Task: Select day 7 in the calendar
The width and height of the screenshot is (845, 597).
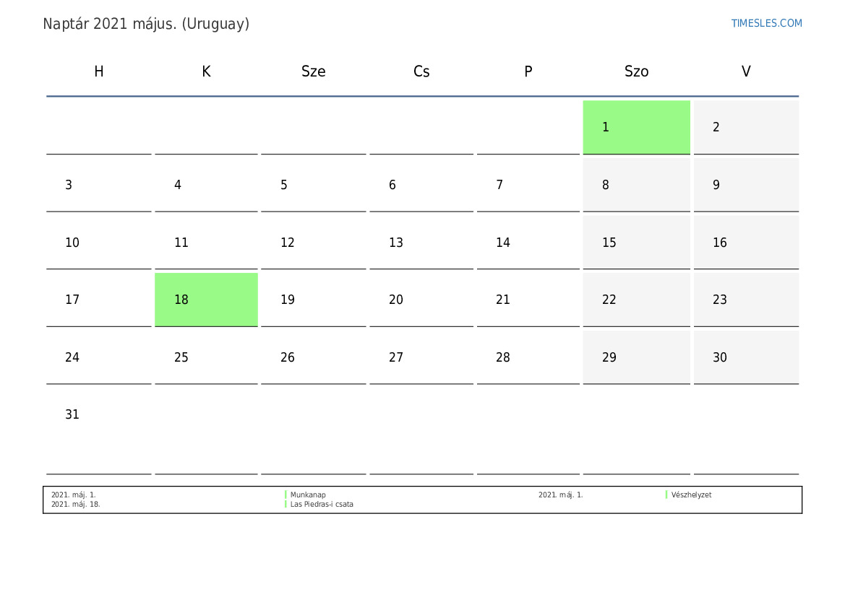Action: click(x=528, y=185)
